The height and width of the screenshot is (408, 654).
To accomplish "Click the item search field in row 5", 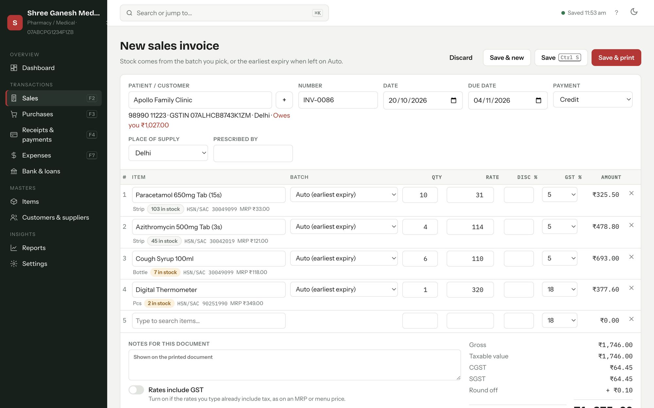I will tap(209, 321).
